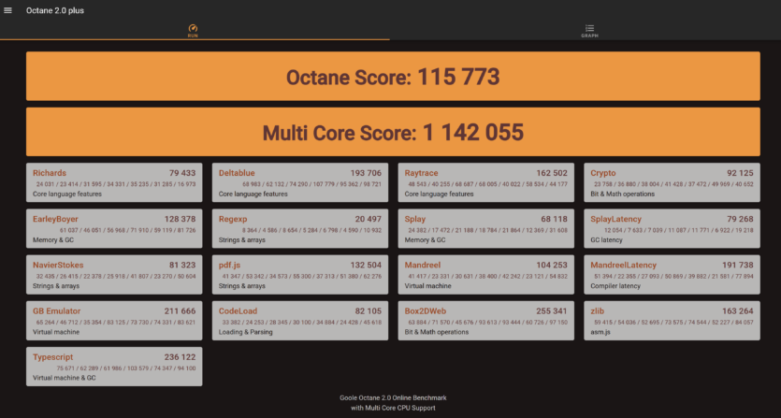Click the MandreelLatency score 191 738
This screenshot has height=418, width=781.
tap(738, 265)
